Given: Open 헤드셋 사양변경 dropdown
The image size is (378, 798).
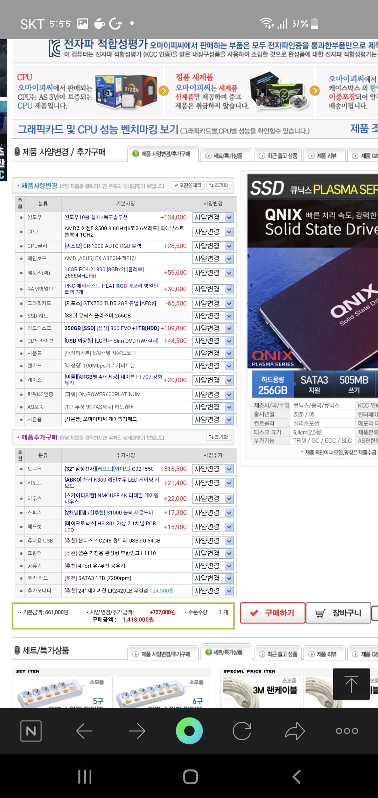Looking at the screenshot, I should pyautogui.click(x=213, y=527).
